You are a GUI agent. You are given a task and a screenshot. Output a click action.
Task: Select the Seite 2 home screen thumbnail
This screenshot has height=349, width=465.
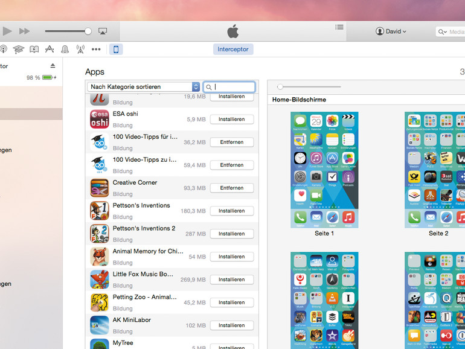pyautogui.click(x=435, y=170)
